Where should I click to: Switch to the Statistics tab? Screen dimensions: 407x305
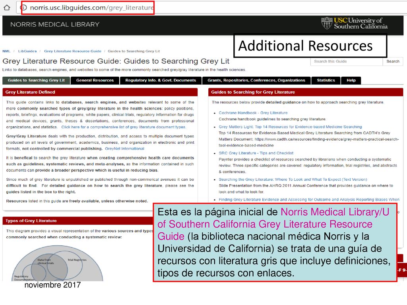tap(326, 80)
